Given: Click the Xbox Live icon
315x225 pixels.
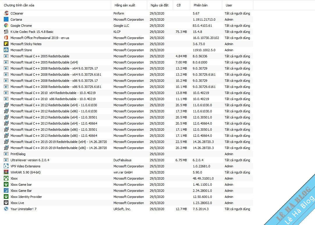Looking at the screenshot, I should (6, 203).
